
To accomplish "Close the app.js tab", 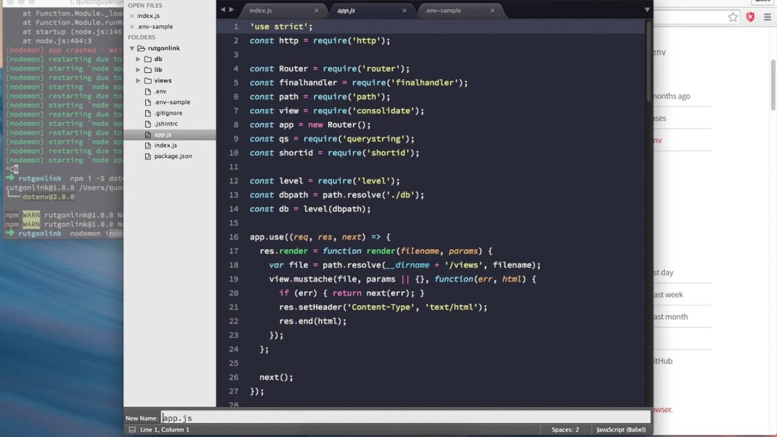I will [x=404, y=10].
